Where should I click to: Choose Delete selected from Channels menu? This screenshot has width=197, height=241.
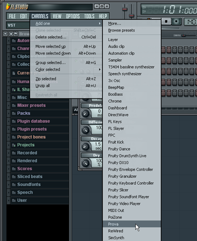(x=66, y=37)
